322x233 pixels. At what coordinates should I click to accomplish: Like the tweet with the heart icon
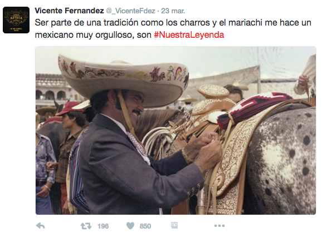coord(130,226)
